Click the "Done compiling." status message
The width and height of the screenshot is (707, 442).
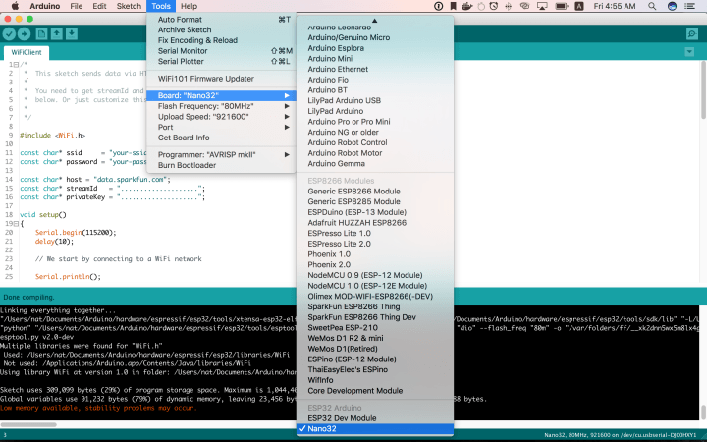click(28, 298)
